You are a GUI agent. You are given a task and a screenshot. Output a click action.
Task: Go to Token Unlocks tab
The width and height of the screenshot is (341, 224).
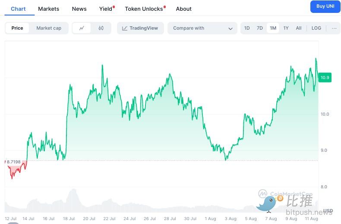(144, 9)
